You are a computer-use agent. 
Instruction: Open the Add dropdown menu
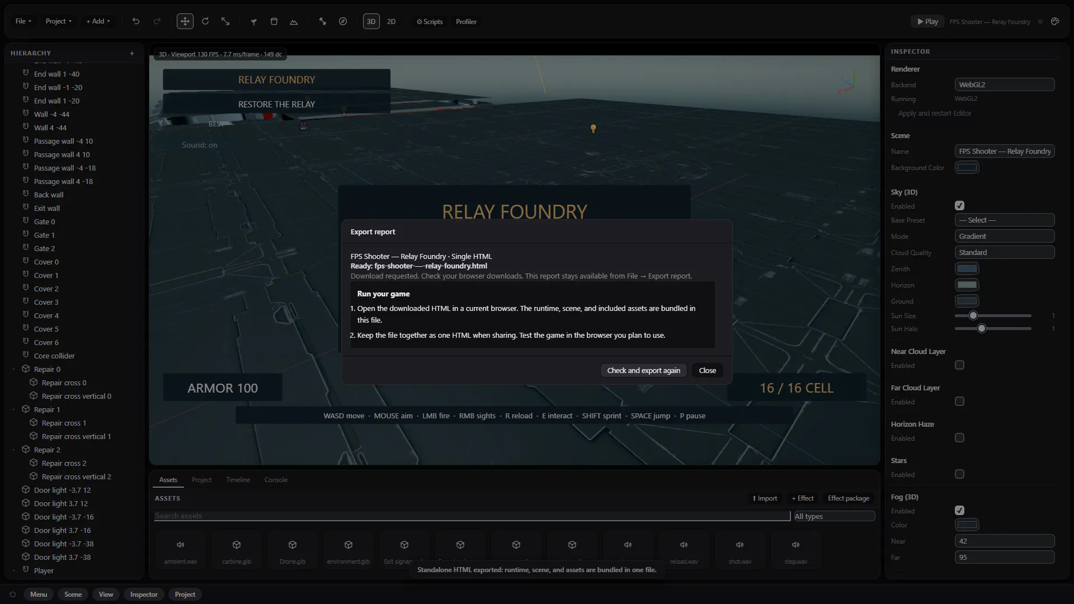(x=98, y=21)
